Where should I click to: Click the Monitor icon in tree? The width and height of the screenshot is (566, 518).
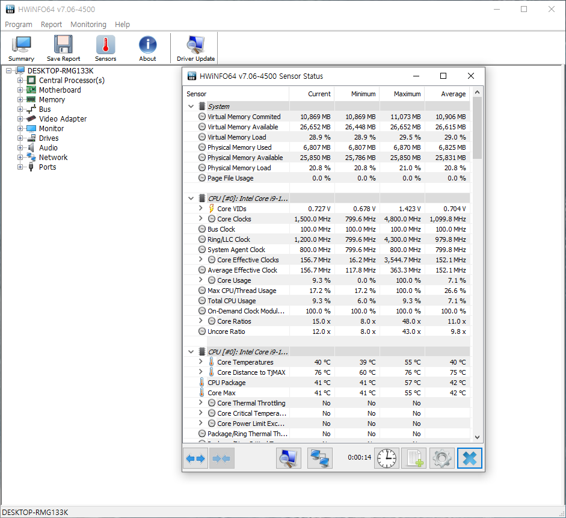click(x=31, y=129)
